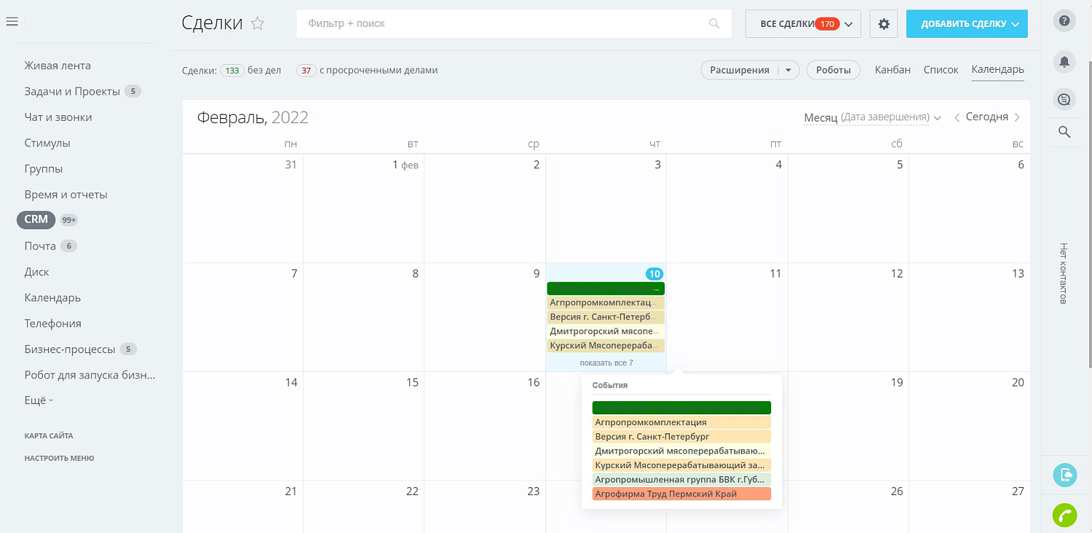The width and height of the screenshot is (1092, 533).
Task: Select CRM in the left sidebar menu
Action: pos(36,219)
